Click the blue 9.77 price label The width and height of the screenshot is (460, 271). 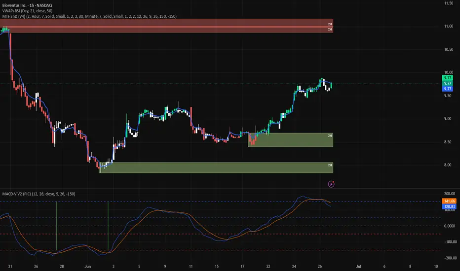click(447, 89)
